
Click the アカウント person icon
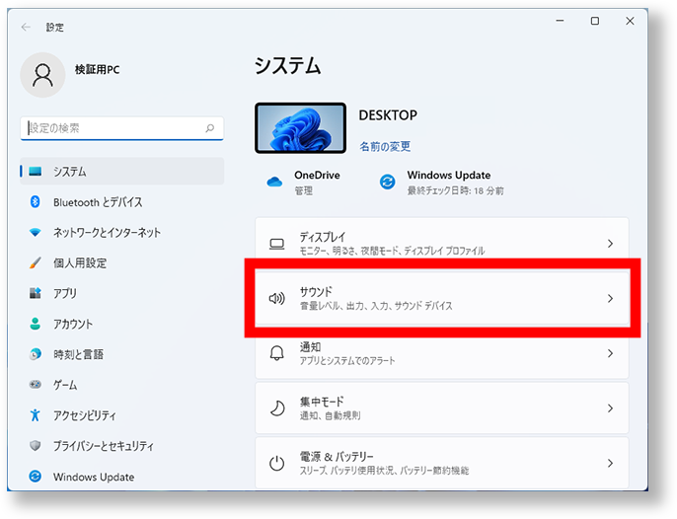coord(35,324)
